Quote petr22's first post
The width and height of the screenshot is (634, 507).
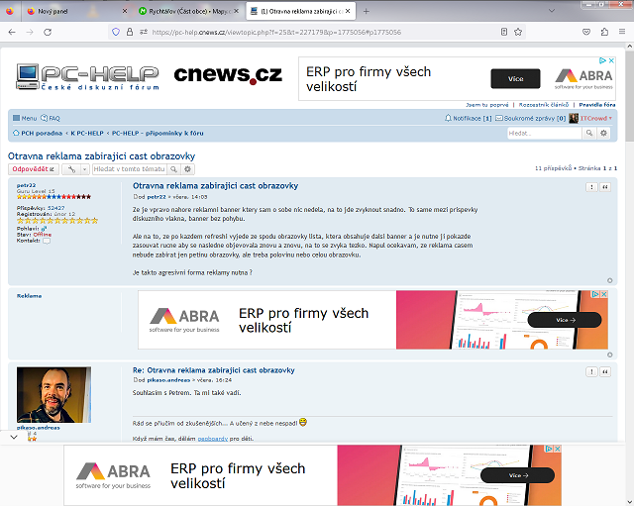(605, 186)
